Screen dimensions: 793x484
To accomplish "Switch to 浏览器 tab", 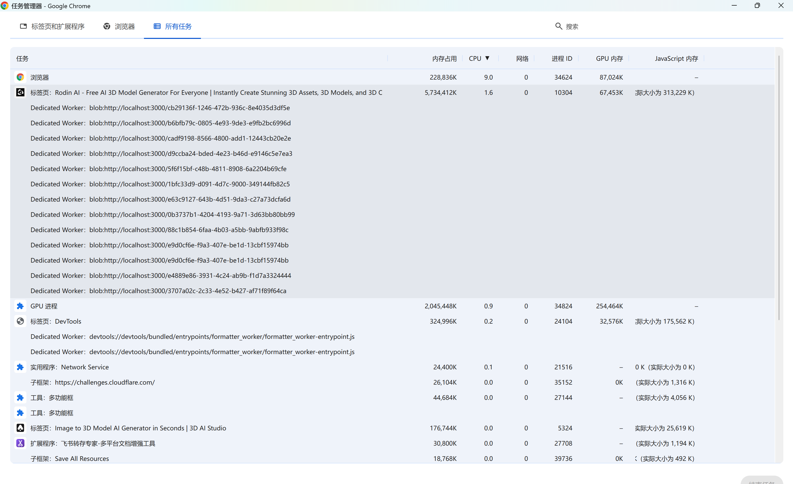I will [119, 26].
